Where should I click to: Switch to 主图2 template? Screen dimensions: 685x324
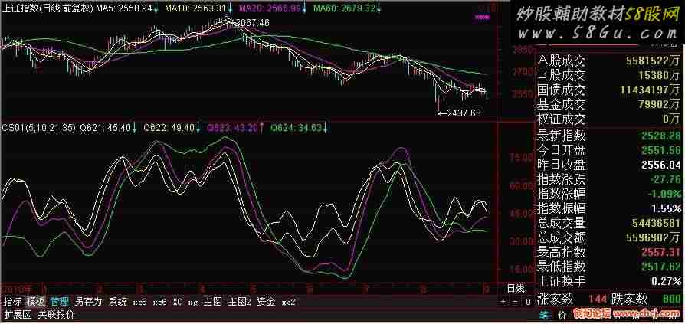click(240, 301)
